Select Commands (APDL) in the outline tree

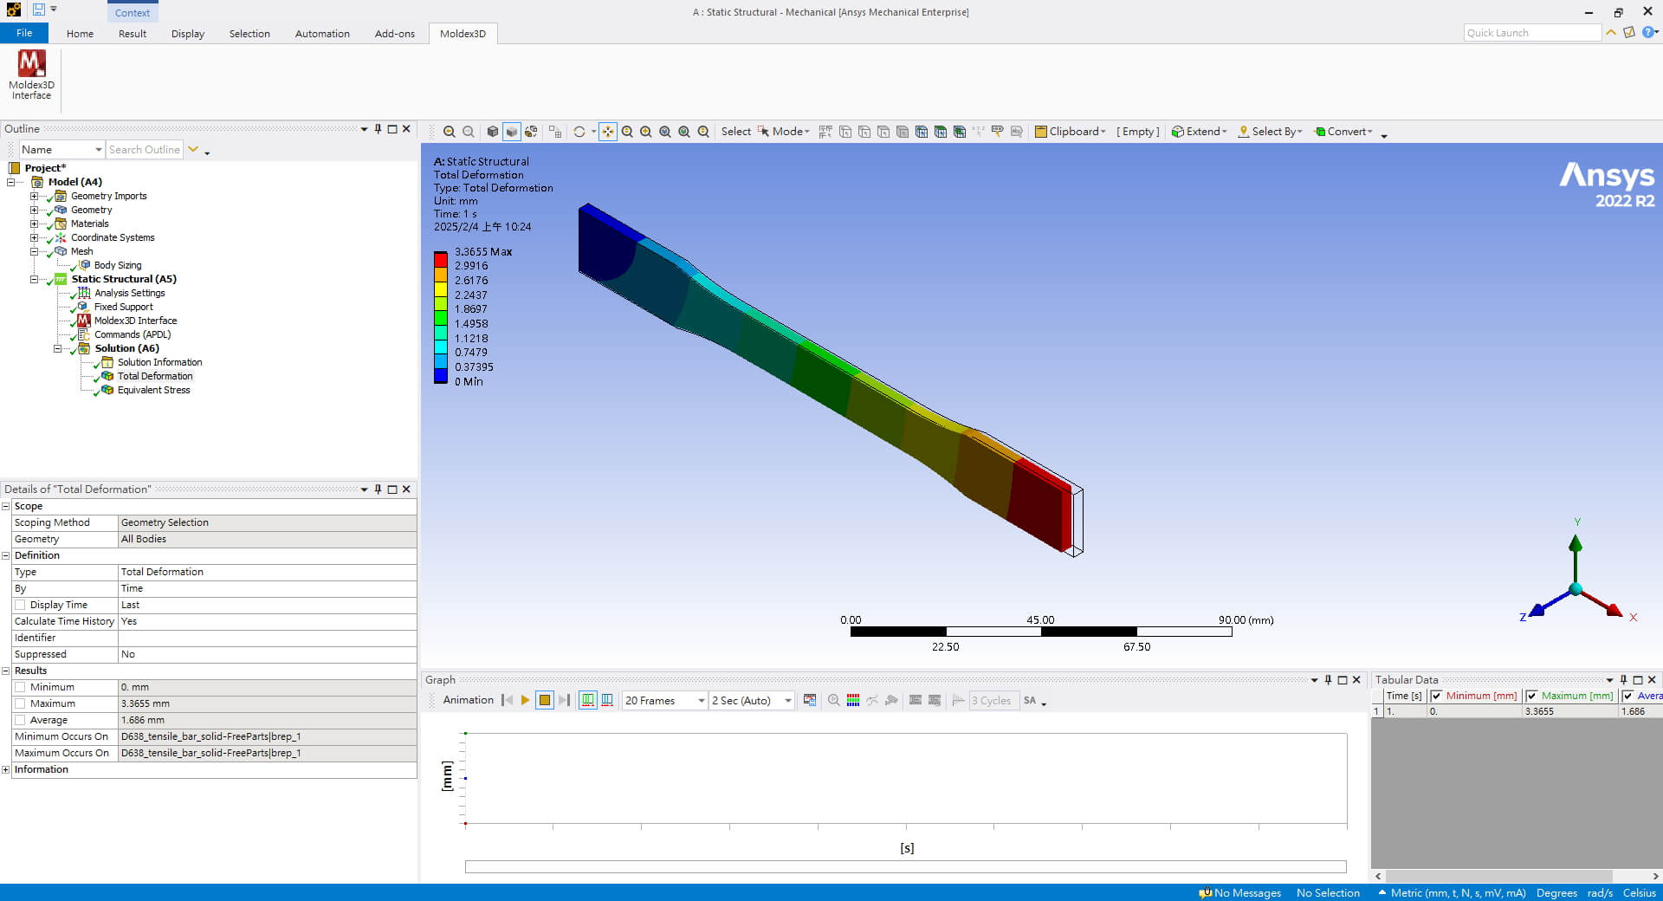(133, 334)
